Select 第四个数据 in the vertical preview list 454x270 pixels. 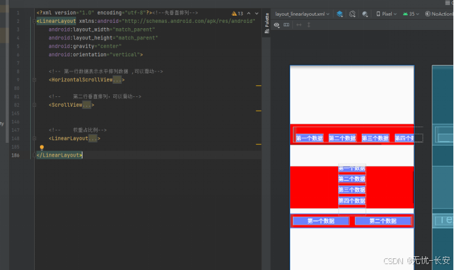click(352, 201)
